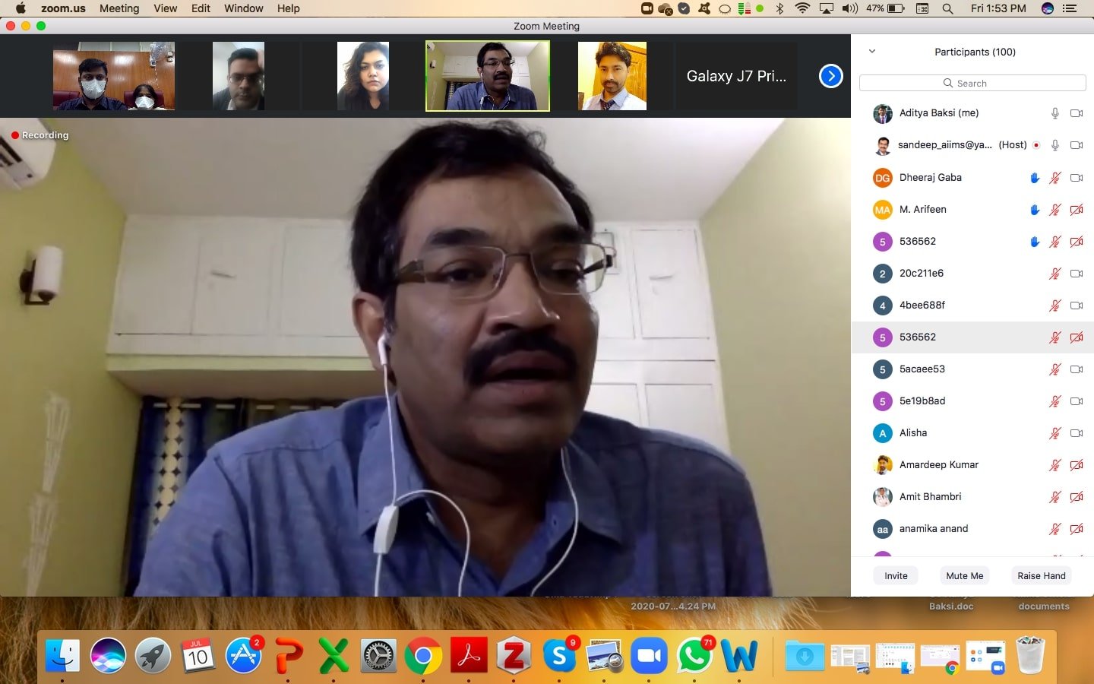Click the Mute Me button
1094x684 pixels.
(964, 575)
